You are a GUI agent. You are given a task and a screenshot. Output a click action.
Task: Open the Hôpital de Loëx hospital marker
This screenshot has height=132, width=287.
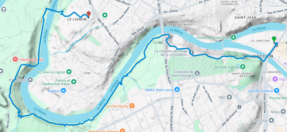pyautogui.click(x=15, y=59)
